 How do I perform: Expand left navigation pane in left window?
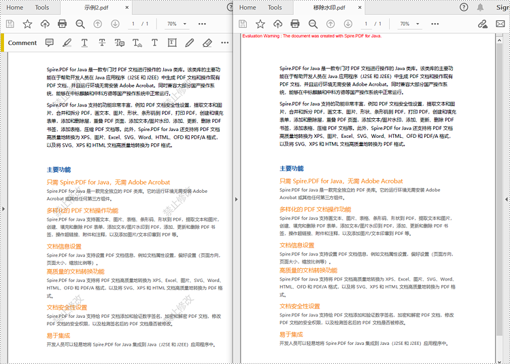click(3, 208)
